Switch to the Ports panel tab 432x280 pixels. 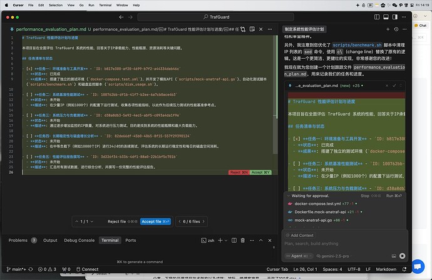(x=131, y=241)
